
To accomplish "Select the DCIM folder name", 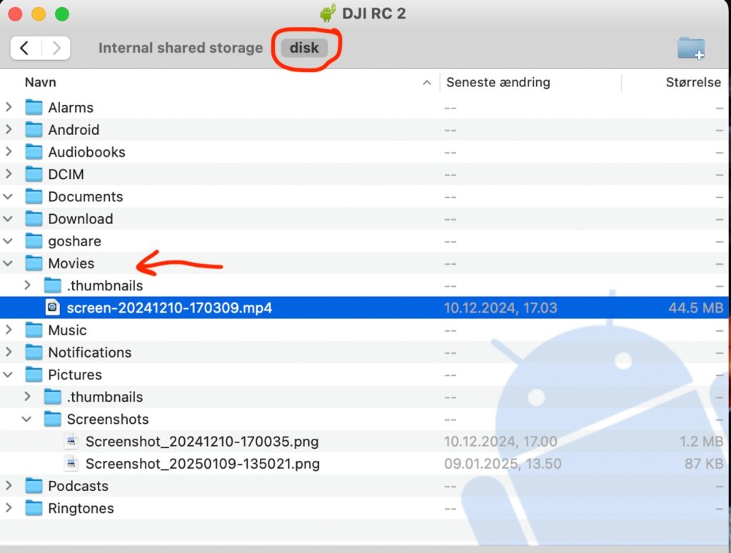I will point(66,174).
